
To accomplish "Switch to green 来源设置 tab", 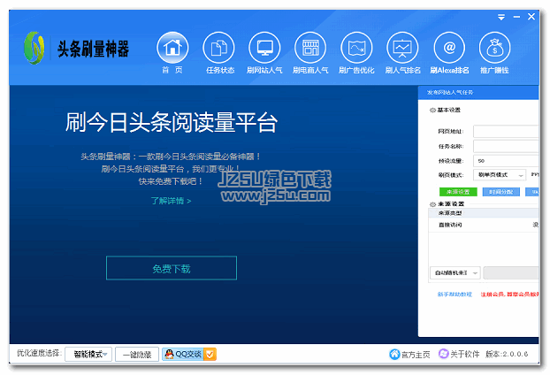I will tap(458, 192).
